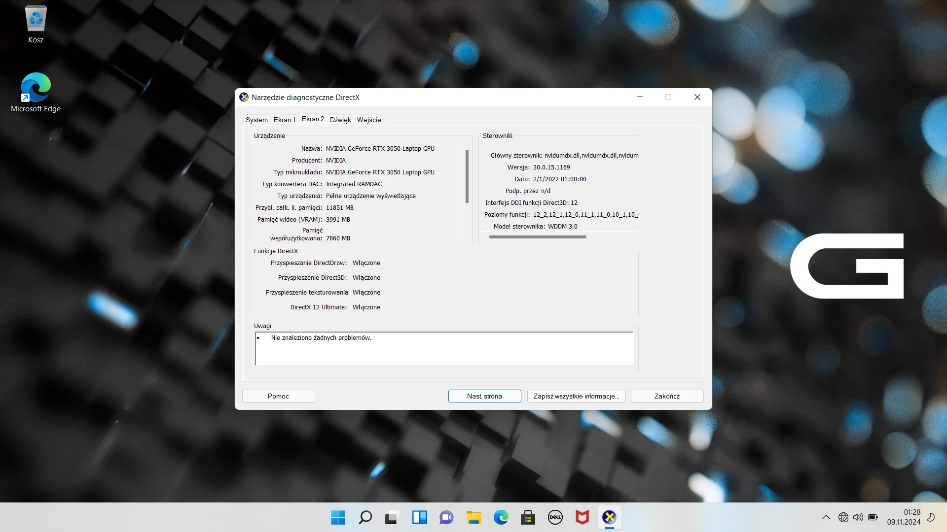Open the Start menu
The height and width of the screenshot is (532, 947).
tap(337, 518)
